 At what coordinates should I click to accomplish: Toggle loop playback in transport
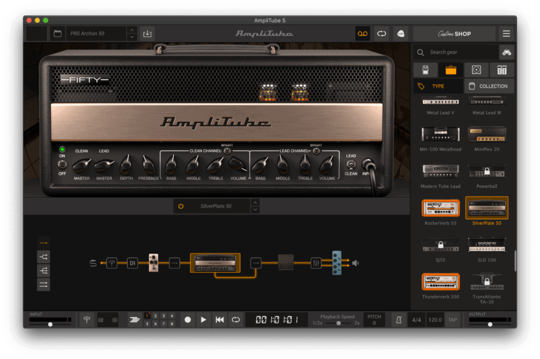tap(236, 320)
